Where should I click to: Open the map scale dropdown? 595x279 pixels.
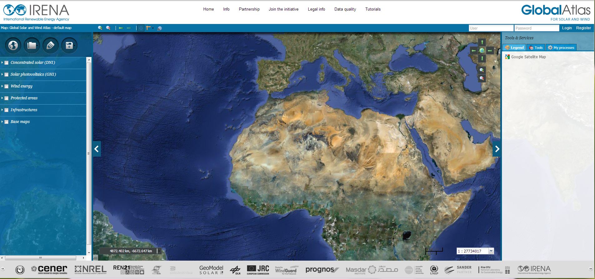click(x=491, y=251)
